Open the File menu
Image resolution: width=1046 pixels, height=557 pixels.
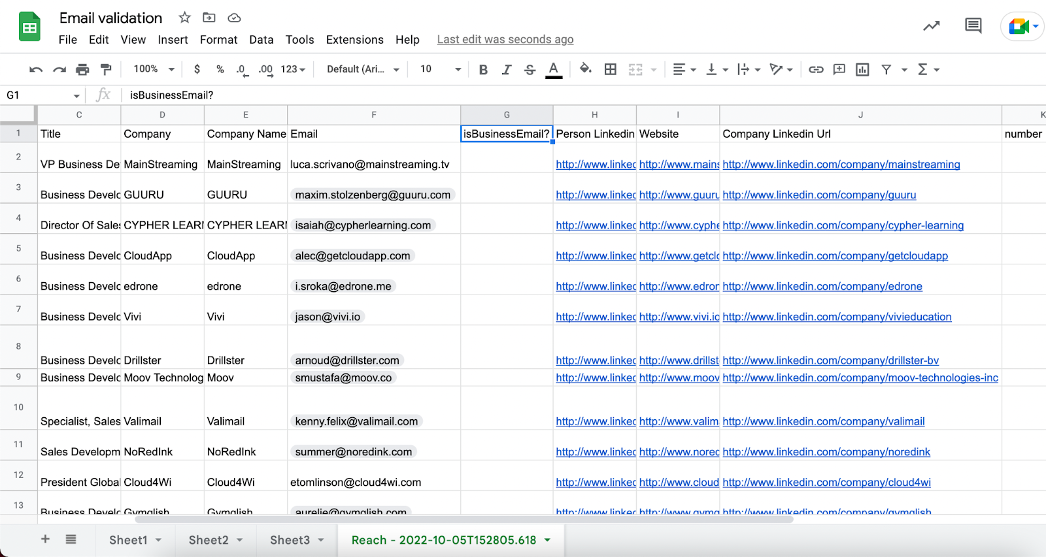click(x=68, y=40)
